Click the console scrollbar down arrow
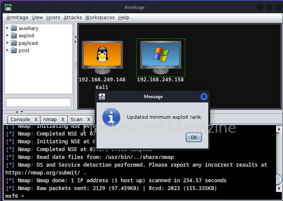283x201 pixels. 279,189
